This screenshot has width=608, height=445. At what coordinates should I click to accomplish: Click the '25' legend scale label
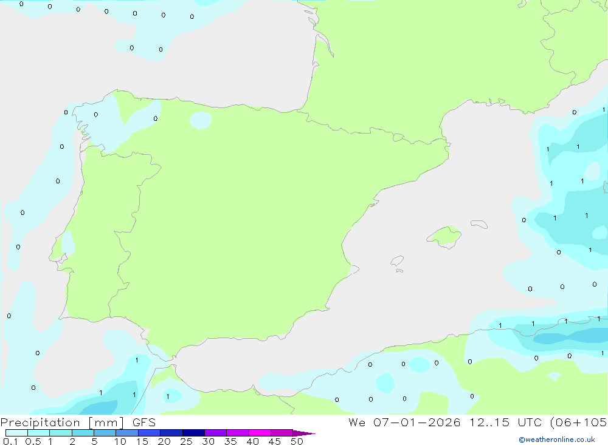click(186, 441)
